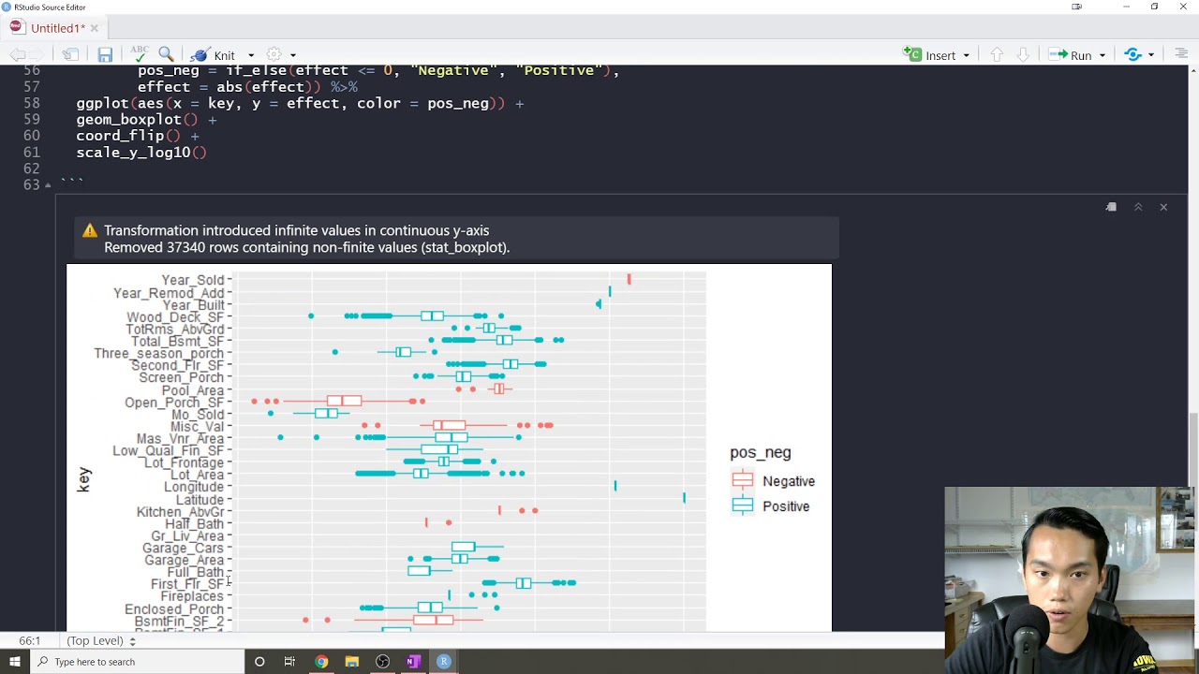Click scale_y_log10() on line 61
The image size is (1199, 674).
141,152
